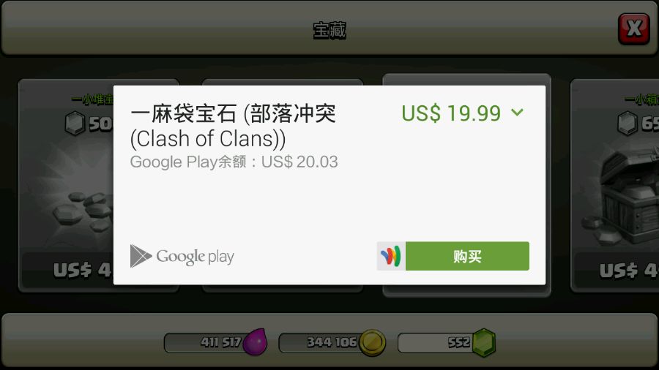Image resolution: width=659 pixels, height=370 pixels.
Task: Tap the left pack's US$ price label
Action: click(82, 270)
